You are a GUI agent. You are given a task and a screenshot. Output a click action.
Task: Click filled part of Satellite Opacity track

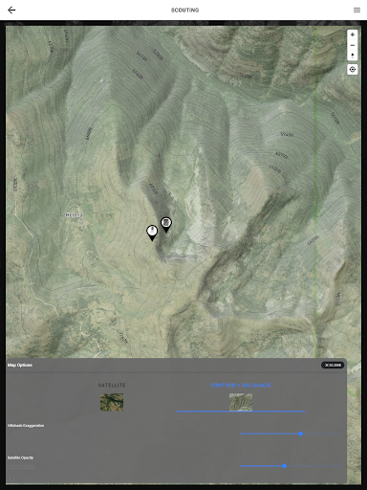coord(261,466)
